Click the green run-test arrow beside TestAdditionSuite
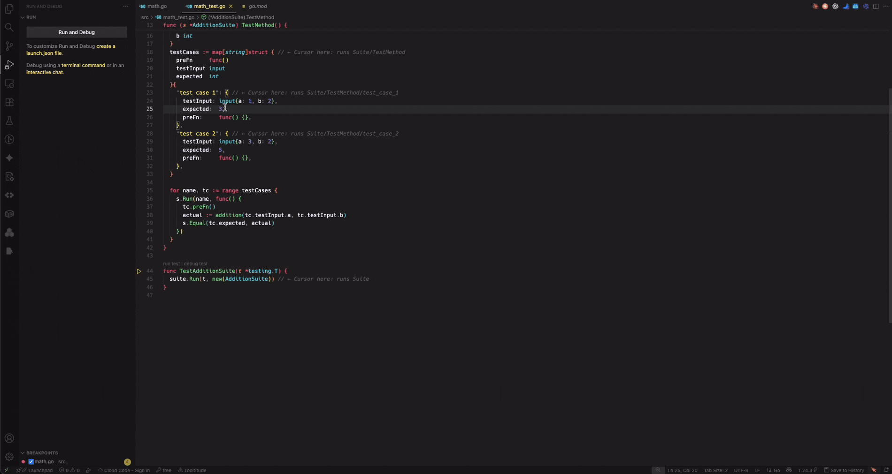The height and width of the screenshot is (474, 892). coord(139,271)
